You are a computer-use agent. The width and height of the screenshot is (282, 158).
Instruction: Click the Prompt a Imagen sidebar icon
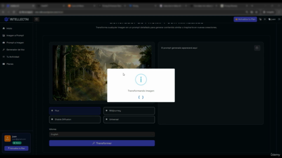pos(4,43)
